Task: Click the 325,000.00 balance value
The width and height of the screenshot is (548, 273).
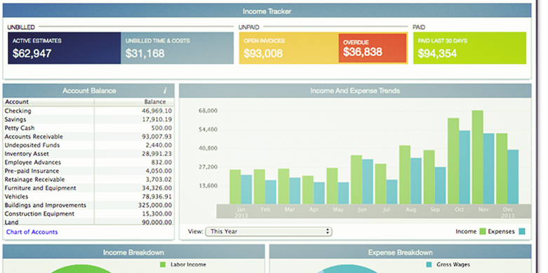Action: [x=155, y=205]
